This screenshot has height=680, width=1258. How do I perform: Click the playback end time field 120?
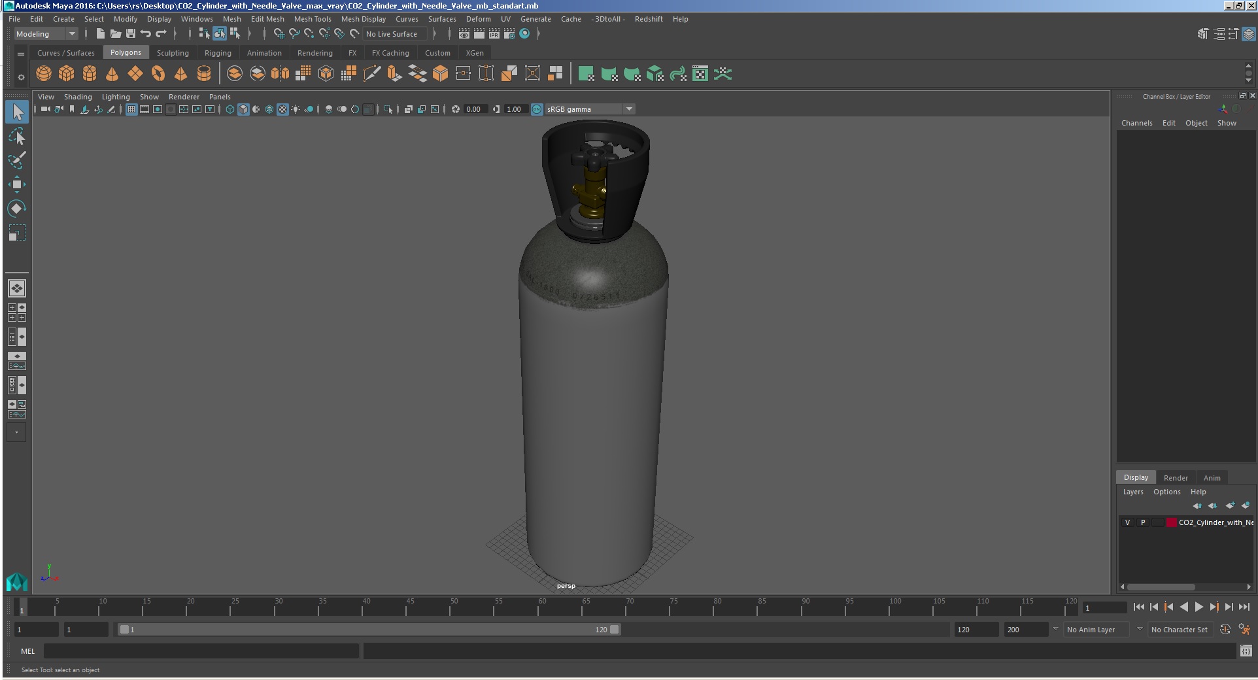976,630
